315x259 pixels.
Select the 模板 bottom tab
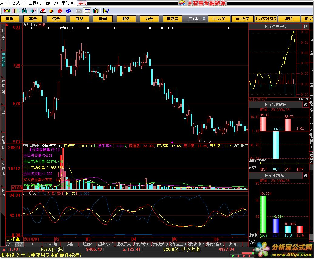pos(19,244)
